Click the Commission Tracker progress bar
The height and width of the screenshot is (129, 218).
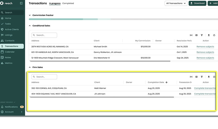pyautogui.click(x=103, y=19)
